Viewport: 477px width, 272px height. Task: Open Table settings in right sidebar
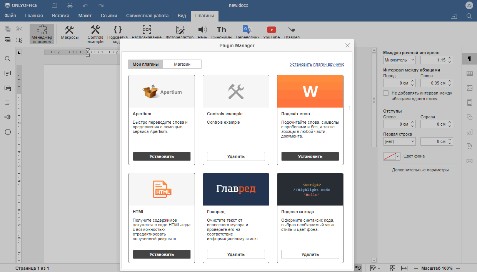point(469,73)
